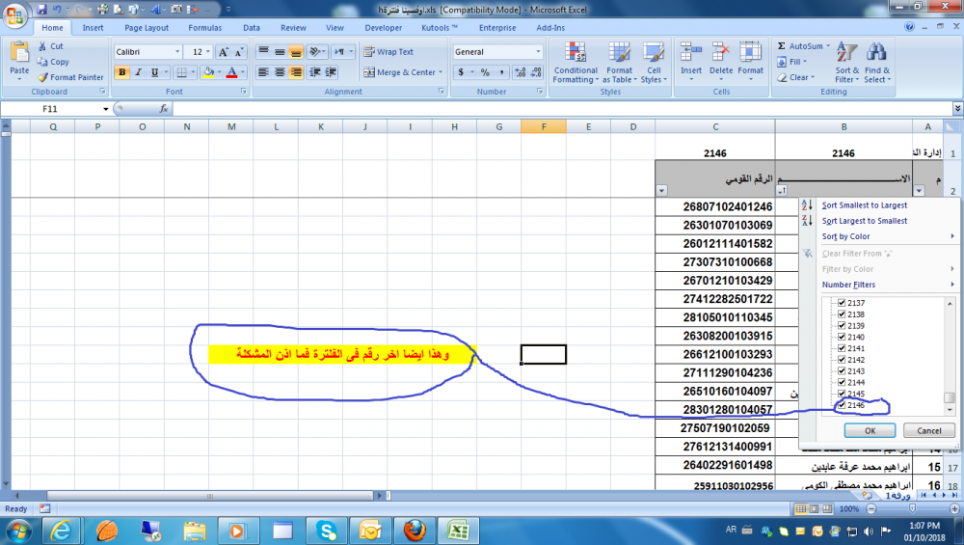Click OK in the filter menu
This screenshot has width=964, height=545.
(x=870, y=430)
